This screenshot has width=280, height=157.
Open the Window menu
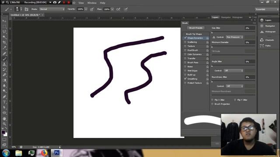pos(92,3)
